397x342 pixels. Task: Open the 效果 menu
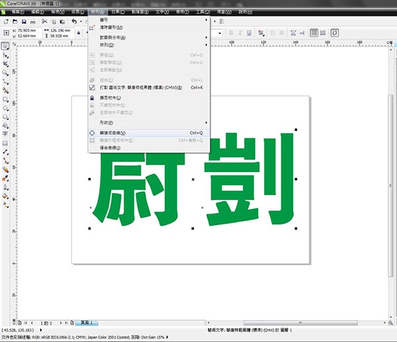click(x=118, y=12)
